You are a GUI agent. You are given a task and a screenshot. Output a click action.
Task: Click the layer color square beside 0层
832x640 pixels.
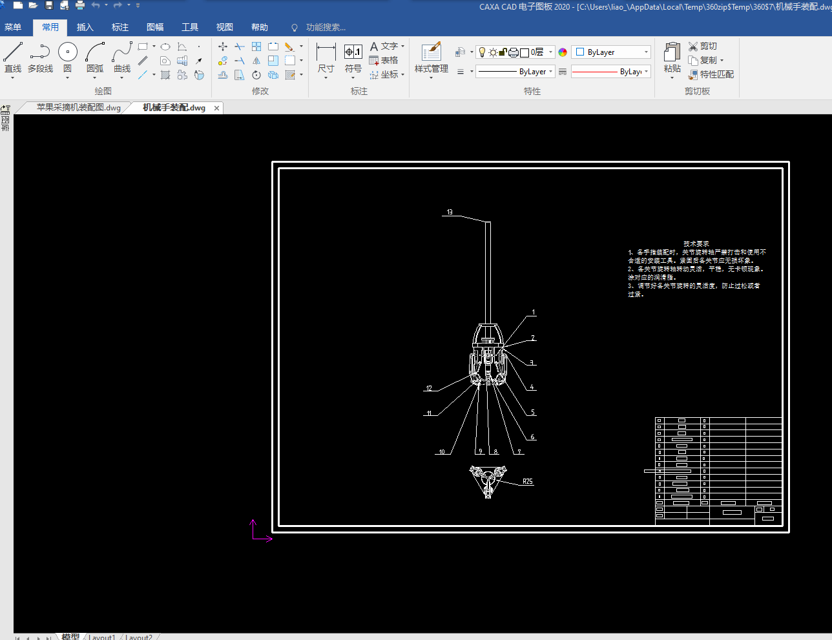point(525,52)
